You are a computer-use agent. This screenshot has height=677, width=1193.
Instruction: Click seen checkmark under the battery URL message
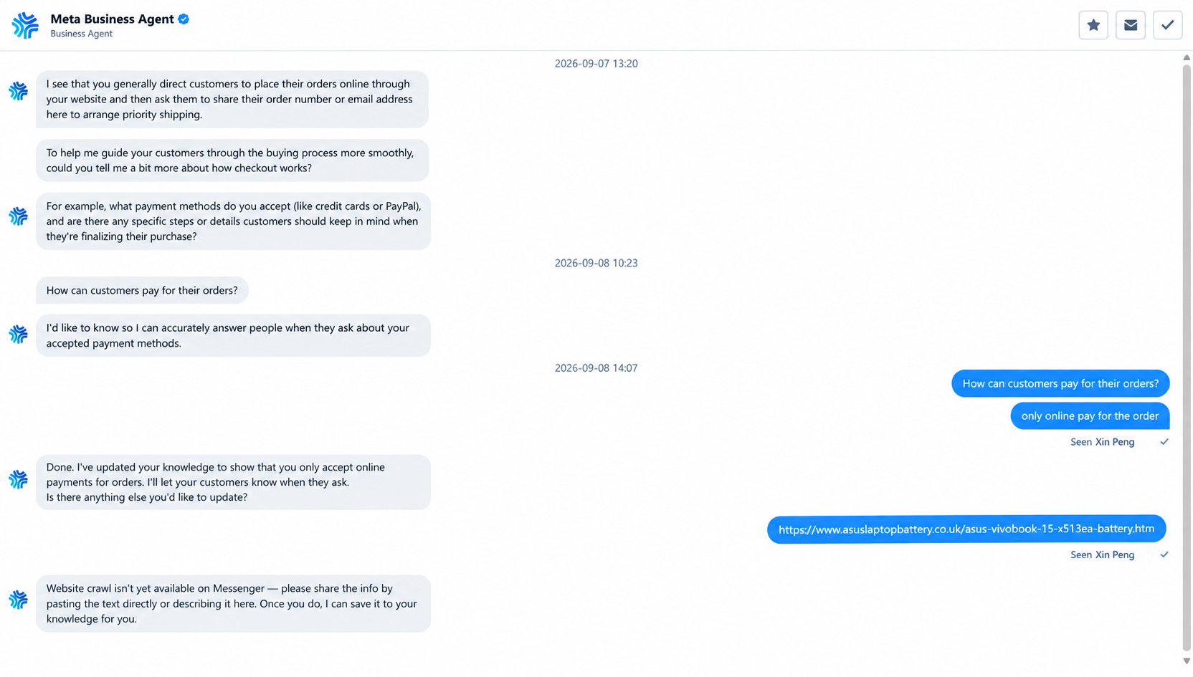pos(1164,554)
